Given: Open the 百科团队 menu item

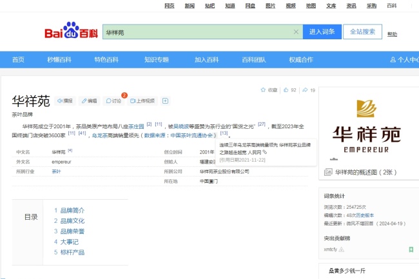Looking at the screenshot, I should 254,59.
